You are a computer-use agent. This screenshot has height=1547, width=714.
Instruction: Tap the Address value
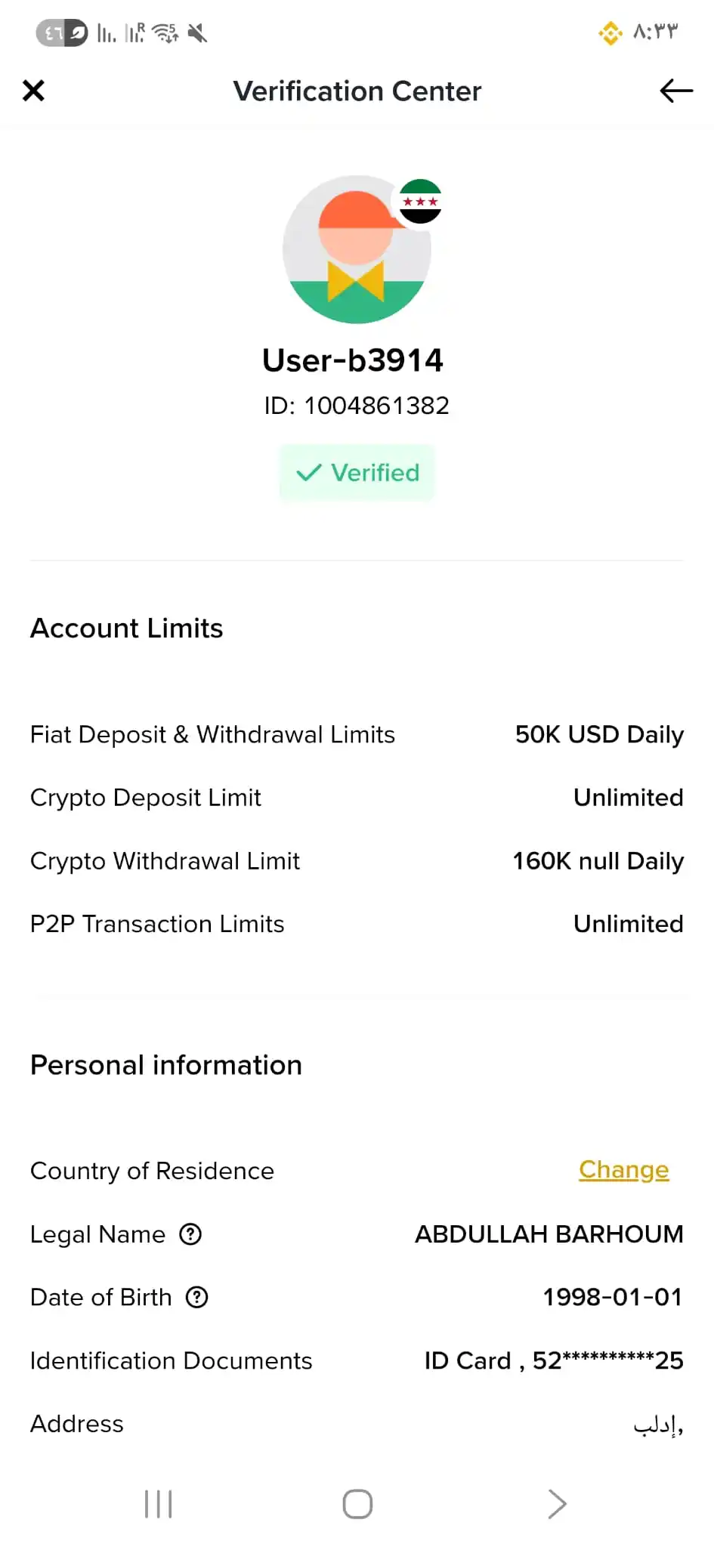point(658,1425)
